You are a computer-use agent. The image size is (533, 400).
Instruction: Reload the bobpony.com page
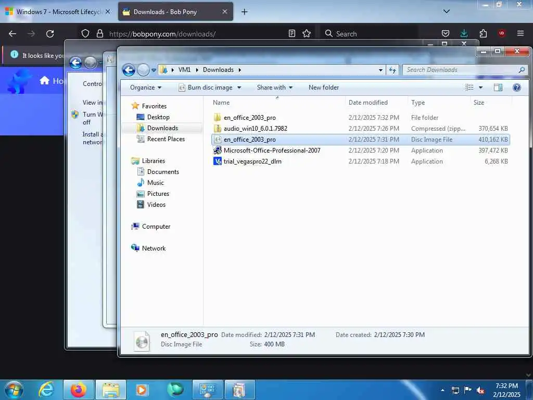pos(50,34)
